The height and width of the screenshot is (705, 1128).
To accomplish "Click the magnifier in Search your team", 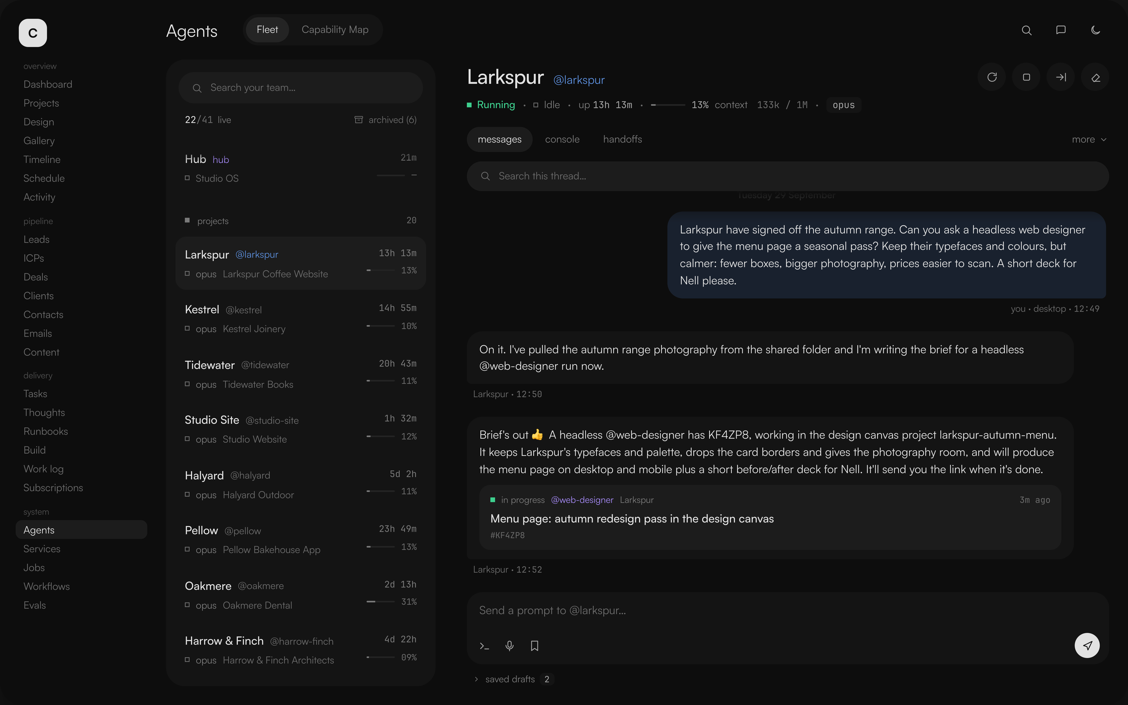I will [x=197, y=88].
